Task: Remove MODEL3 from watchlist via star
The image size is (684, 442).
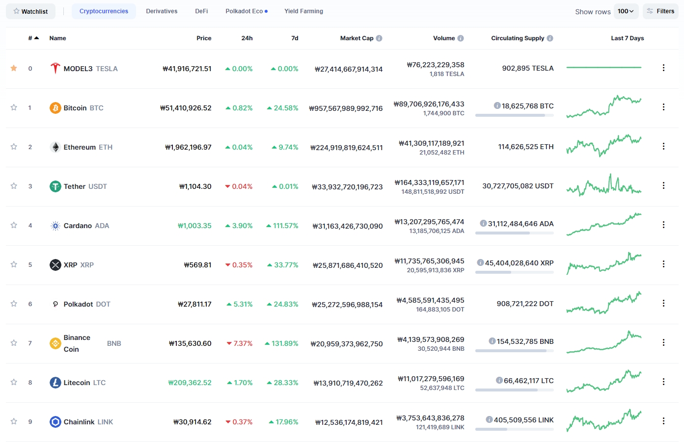Action: 14,68
